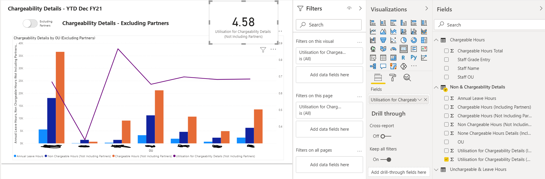The height and width of the screenshot is (179, 545).
Task: Select the ribbon chart visual
Action: [x=424, y=31]
